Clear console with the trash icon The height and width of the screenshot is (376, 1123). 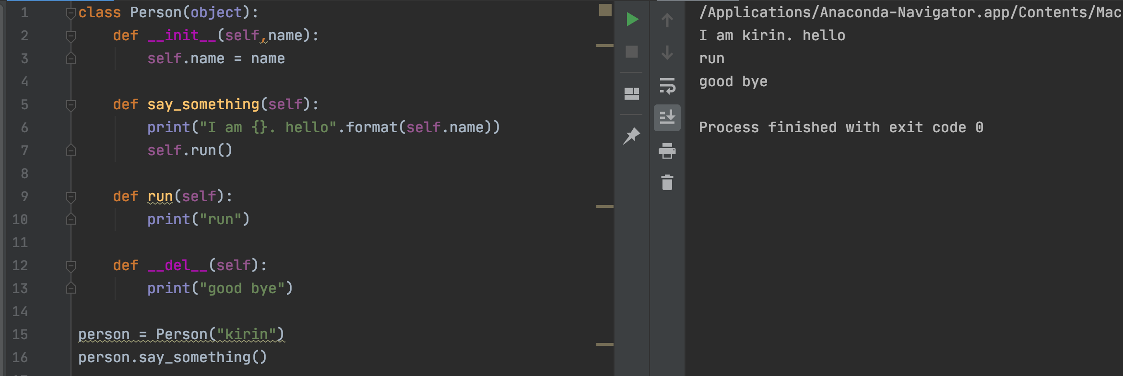click(667, 182)
